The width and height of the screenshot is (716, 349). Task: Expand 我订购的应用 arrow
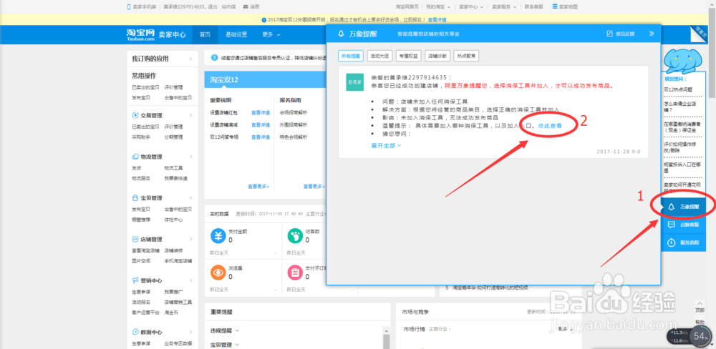[x=191, y=59]
